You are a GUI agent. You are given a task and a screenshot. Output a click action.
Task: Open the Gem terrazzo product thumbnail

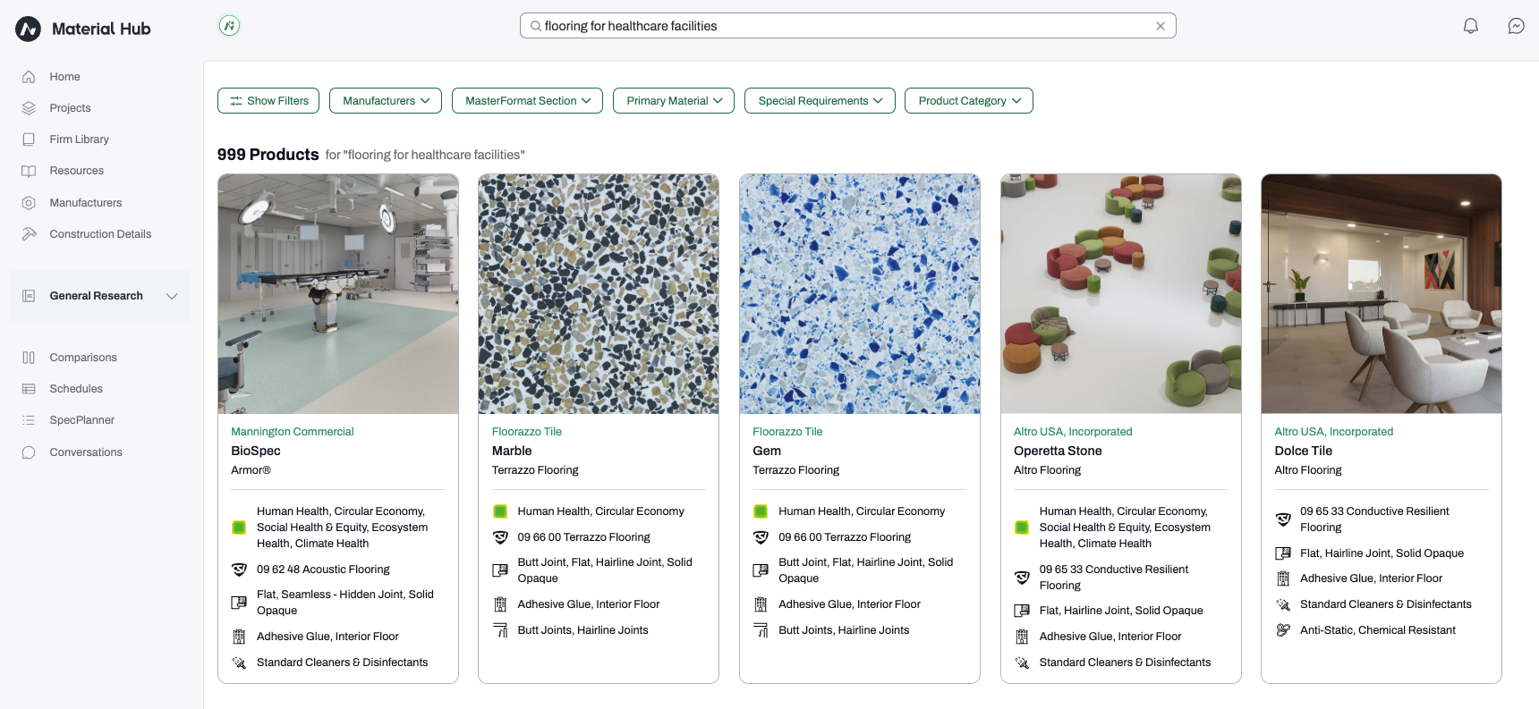coord(860,294)
